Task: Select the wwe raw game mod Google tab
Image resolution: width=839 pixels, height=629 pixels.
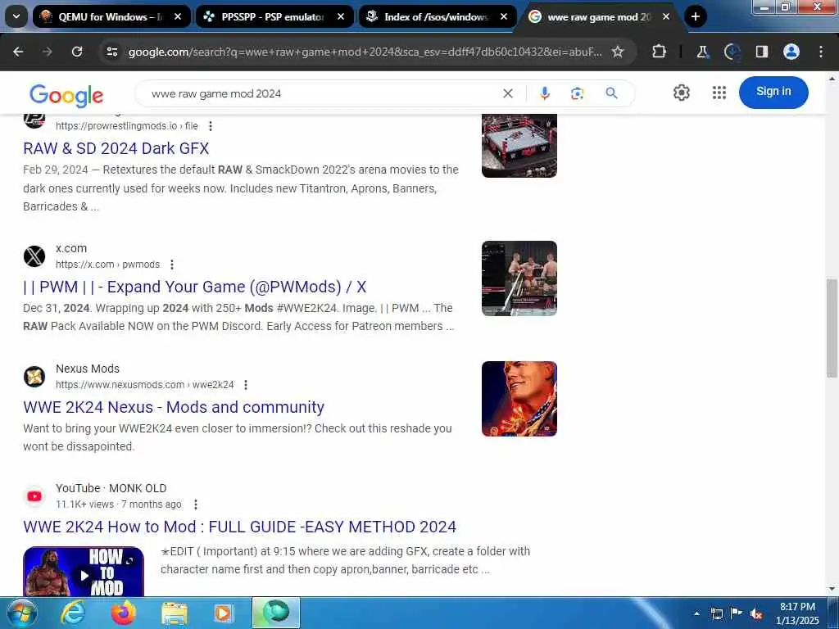Action: (599, 16)
